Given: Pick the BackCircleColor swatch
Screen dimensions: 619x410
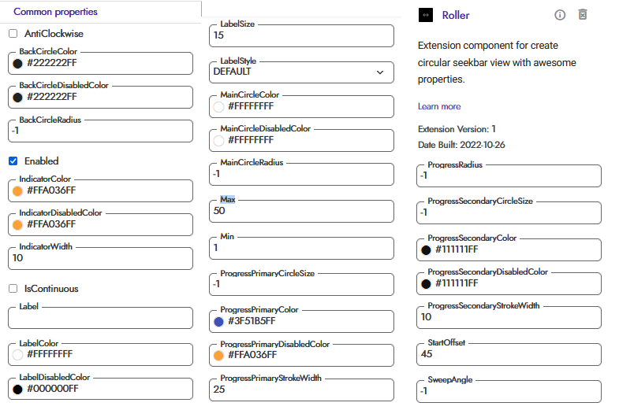Looking at the screenshot, I should pyautogui.click(x=17, y=63).
